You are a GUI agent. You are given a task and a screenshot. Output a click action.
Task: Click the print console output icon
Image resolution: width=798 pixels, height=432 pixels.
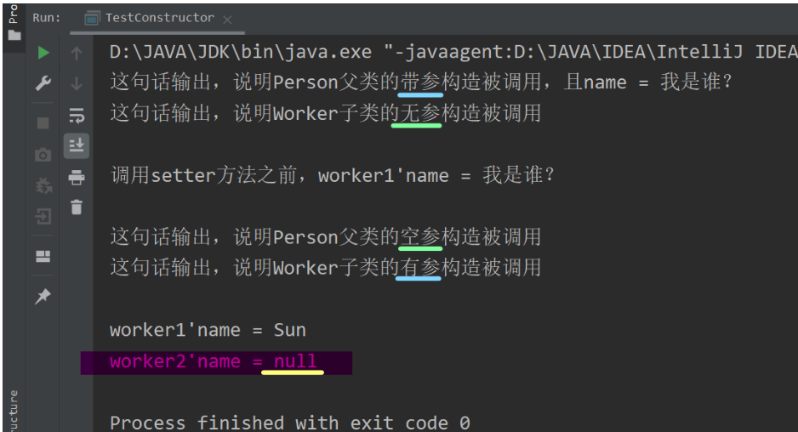(x=77, y=178)
